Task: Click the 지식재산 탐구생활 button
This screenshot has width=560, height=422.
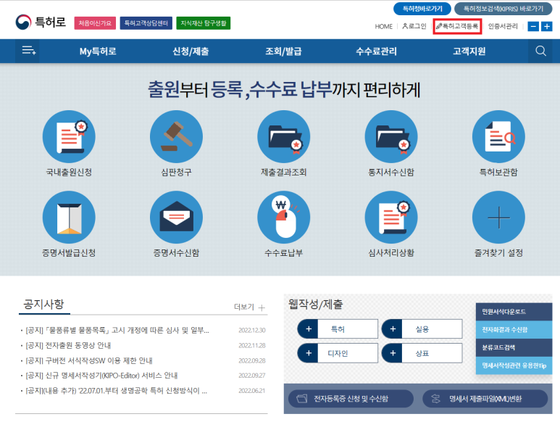Action: coord(204,23)
